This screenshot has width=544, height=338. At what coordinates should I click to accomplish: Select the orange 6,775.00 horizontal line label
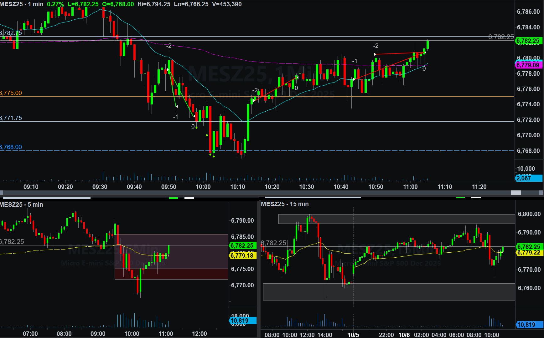[x=11, y=93]
